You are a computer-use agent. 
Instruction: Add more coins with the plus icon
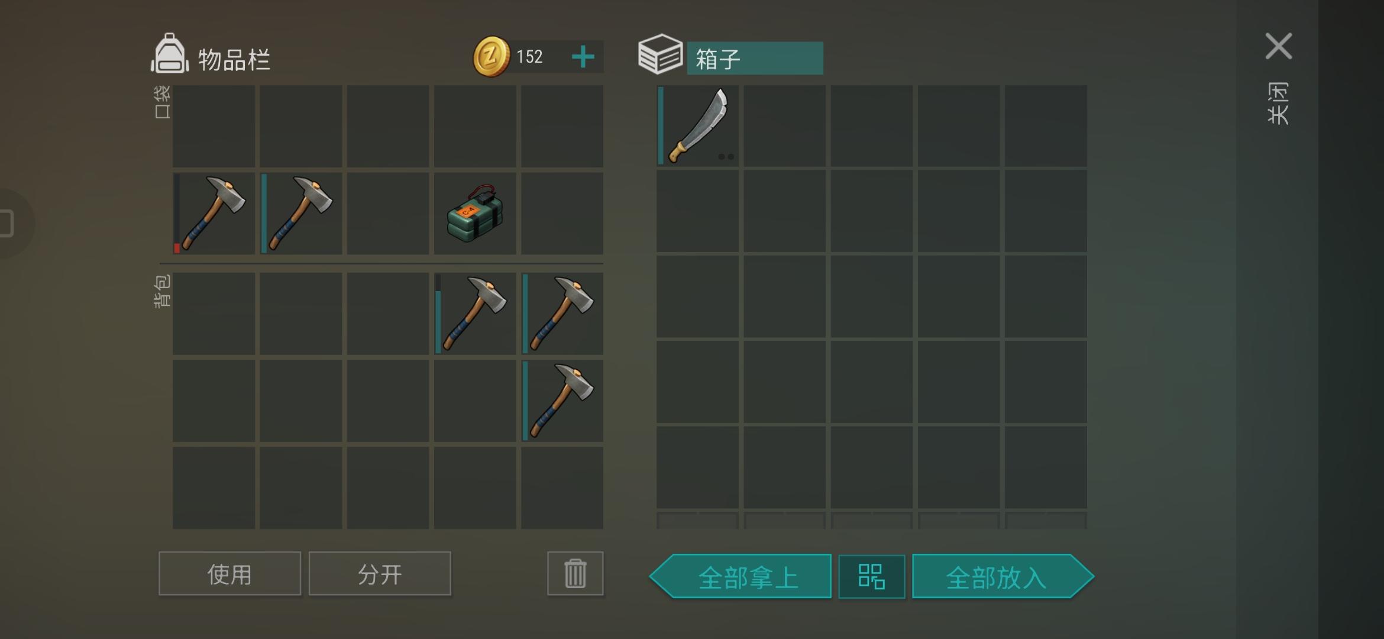click(x=583, y=57)
